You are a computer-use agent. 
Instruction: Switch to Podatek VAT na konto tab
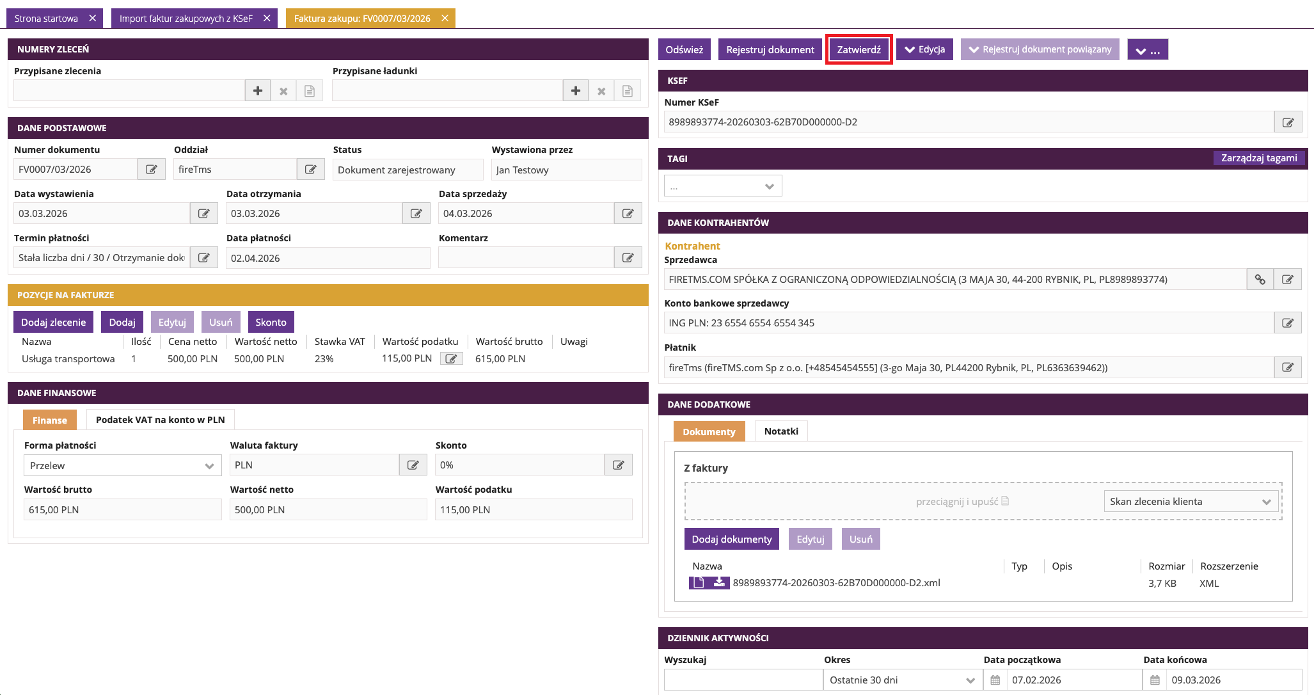click(160, 420)
